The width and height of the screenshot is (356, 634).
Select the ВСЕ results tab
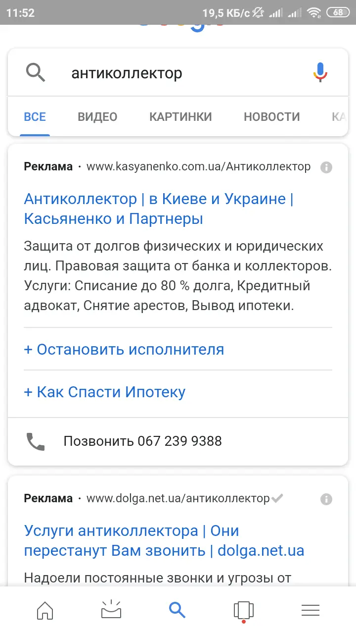click(35, 117)
